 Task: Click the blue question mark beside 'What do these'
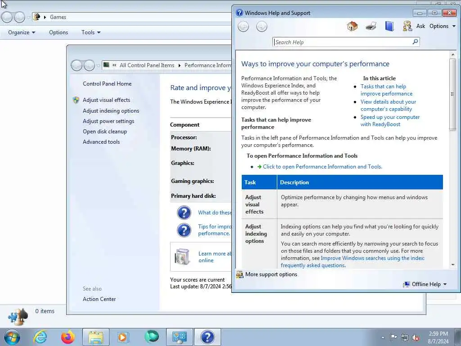pos(184,213)
